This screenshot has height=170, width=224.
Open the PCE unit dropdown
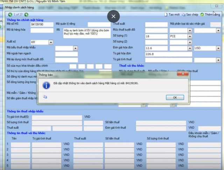coord(190,36)
